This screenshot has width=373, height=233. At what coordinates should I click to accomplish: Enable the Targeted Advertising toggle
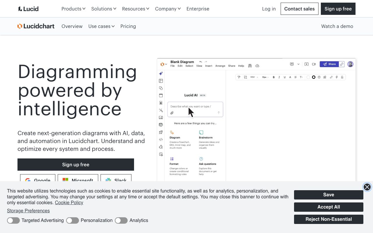click(x=13, y=220)
